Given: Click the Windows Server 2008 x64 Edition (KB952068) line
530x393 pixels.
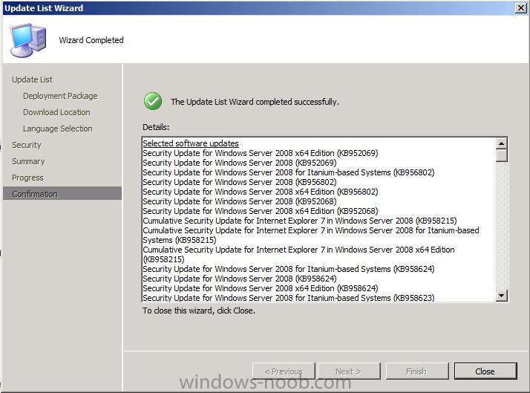Looking at the screenshot, I should [x=261, y=211].
